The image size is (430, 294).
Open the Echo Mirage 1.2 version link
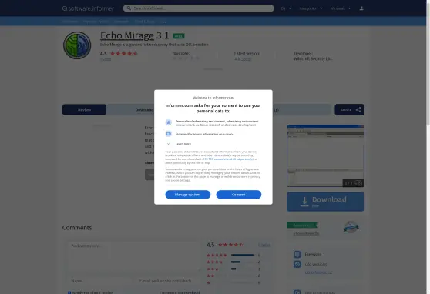(x=318, y=272)
